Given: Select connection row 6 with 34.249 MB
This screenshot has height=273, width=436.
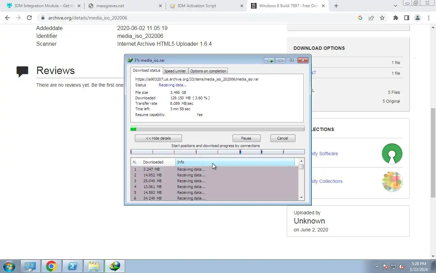Looking at the screenshot, I should coord(215,198).
